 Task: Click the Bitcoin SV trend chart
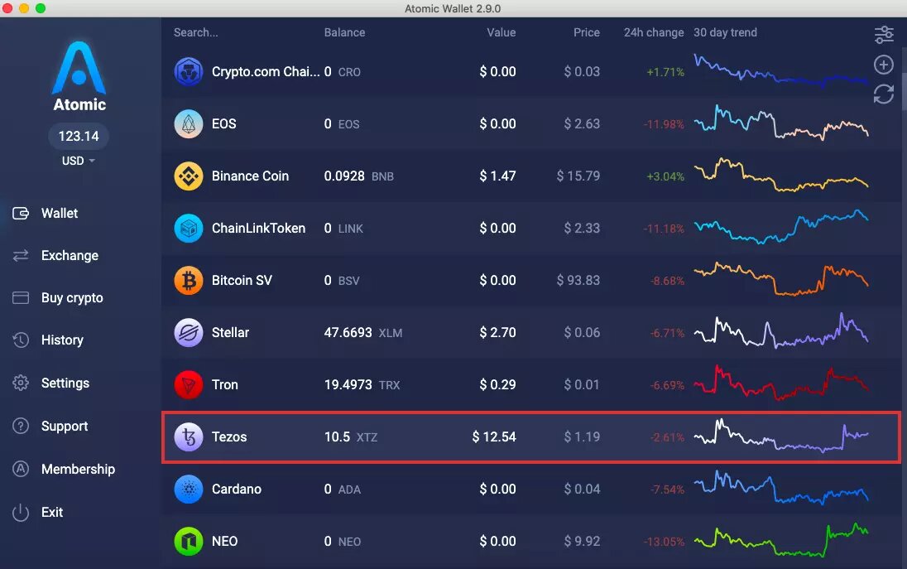click(781, 278)
